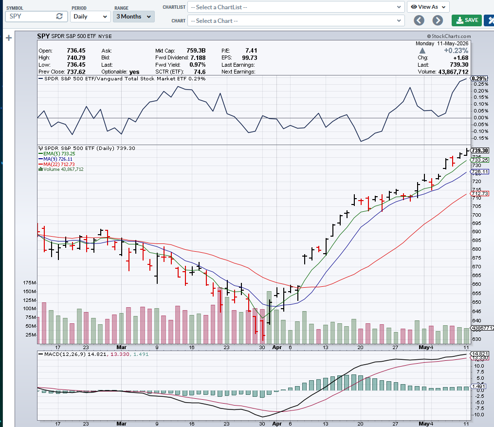Click the EMA(5) 733.25 legend entry
This screenshot has height=427, width=494.
tap(57, 154)
